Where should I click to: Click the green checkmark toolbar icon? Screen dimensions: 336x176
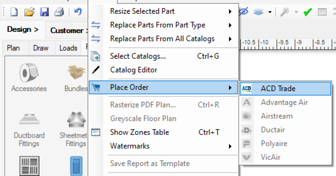pyautogui.click(x=307, y=12)
